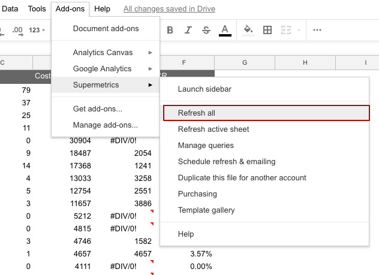This screenshot has height=275, width=379.
Task: Open the cell borders tool
Action: [x=267, y=30]
